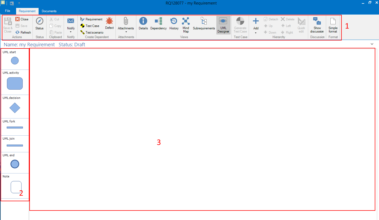Viewport: 379px width, 220px height.
Task: Toggle the UML Designer view
Action: pyautogui.click(x=223, y=25)
